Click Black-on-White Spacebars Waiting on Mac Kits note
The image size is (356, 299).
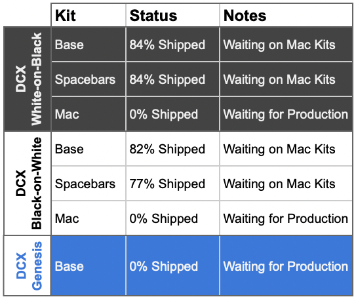click(286, 184)
